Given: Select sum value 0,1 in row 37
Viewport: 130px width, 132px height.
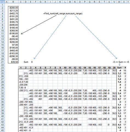Looking at the screenshot, I should [x=119, y=108].
